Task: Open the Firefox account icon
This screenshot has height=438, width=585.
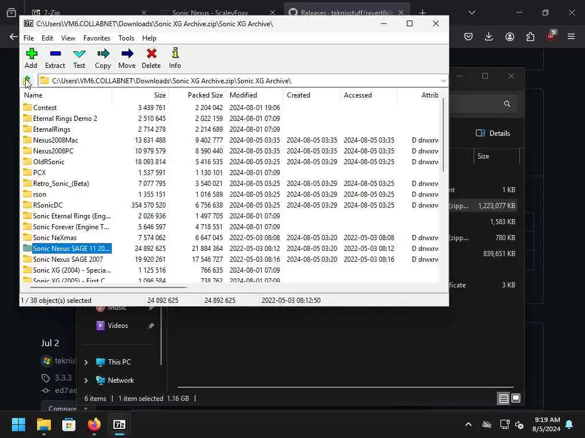Action: (x=510, y=36)
